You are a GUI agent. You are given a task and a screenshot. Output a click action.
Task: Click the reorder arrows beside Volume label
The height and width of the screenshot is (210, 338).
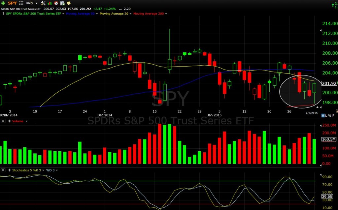pyautogui.click(x=10, y=121)
